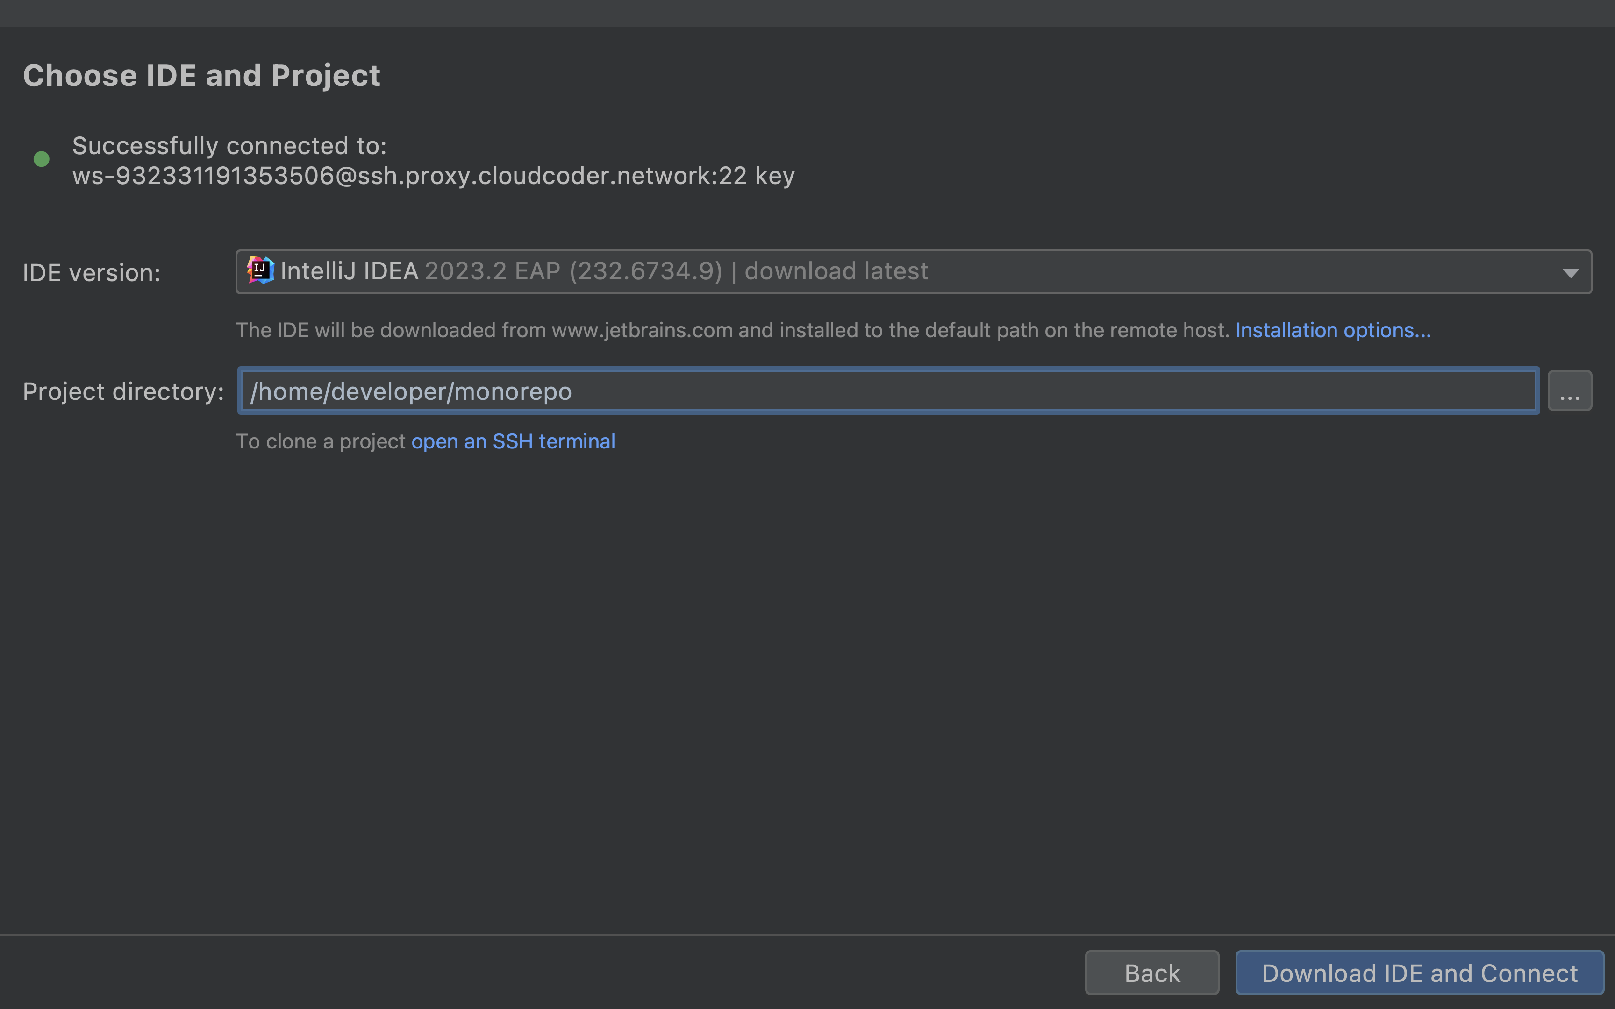
Task: Click the Project directory label
Action: click(x=123, y=391)
